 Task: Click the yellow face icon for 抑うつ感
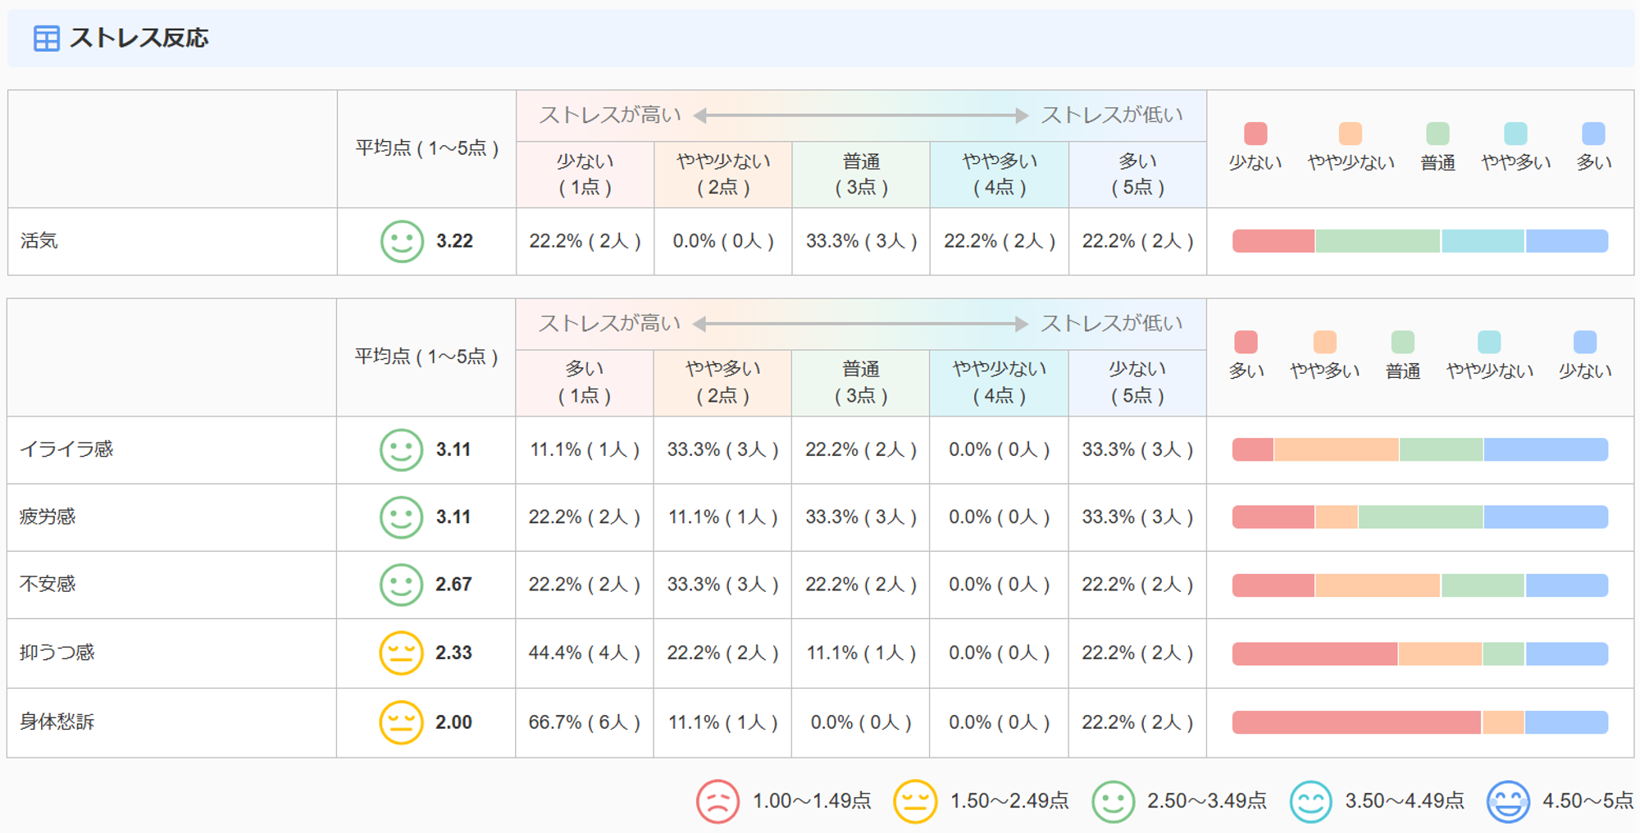tap(401, 653)
